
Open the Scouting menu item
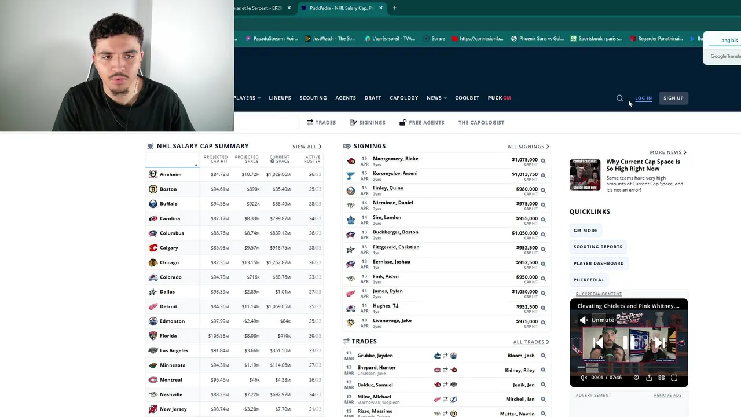pos(313,98)
